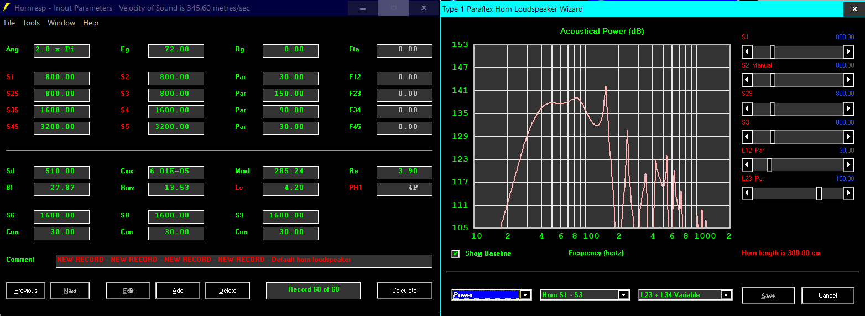The height and width of the screenshot is (316, 865).
Task: Click the Comment text field
Action: click(244, 261)
